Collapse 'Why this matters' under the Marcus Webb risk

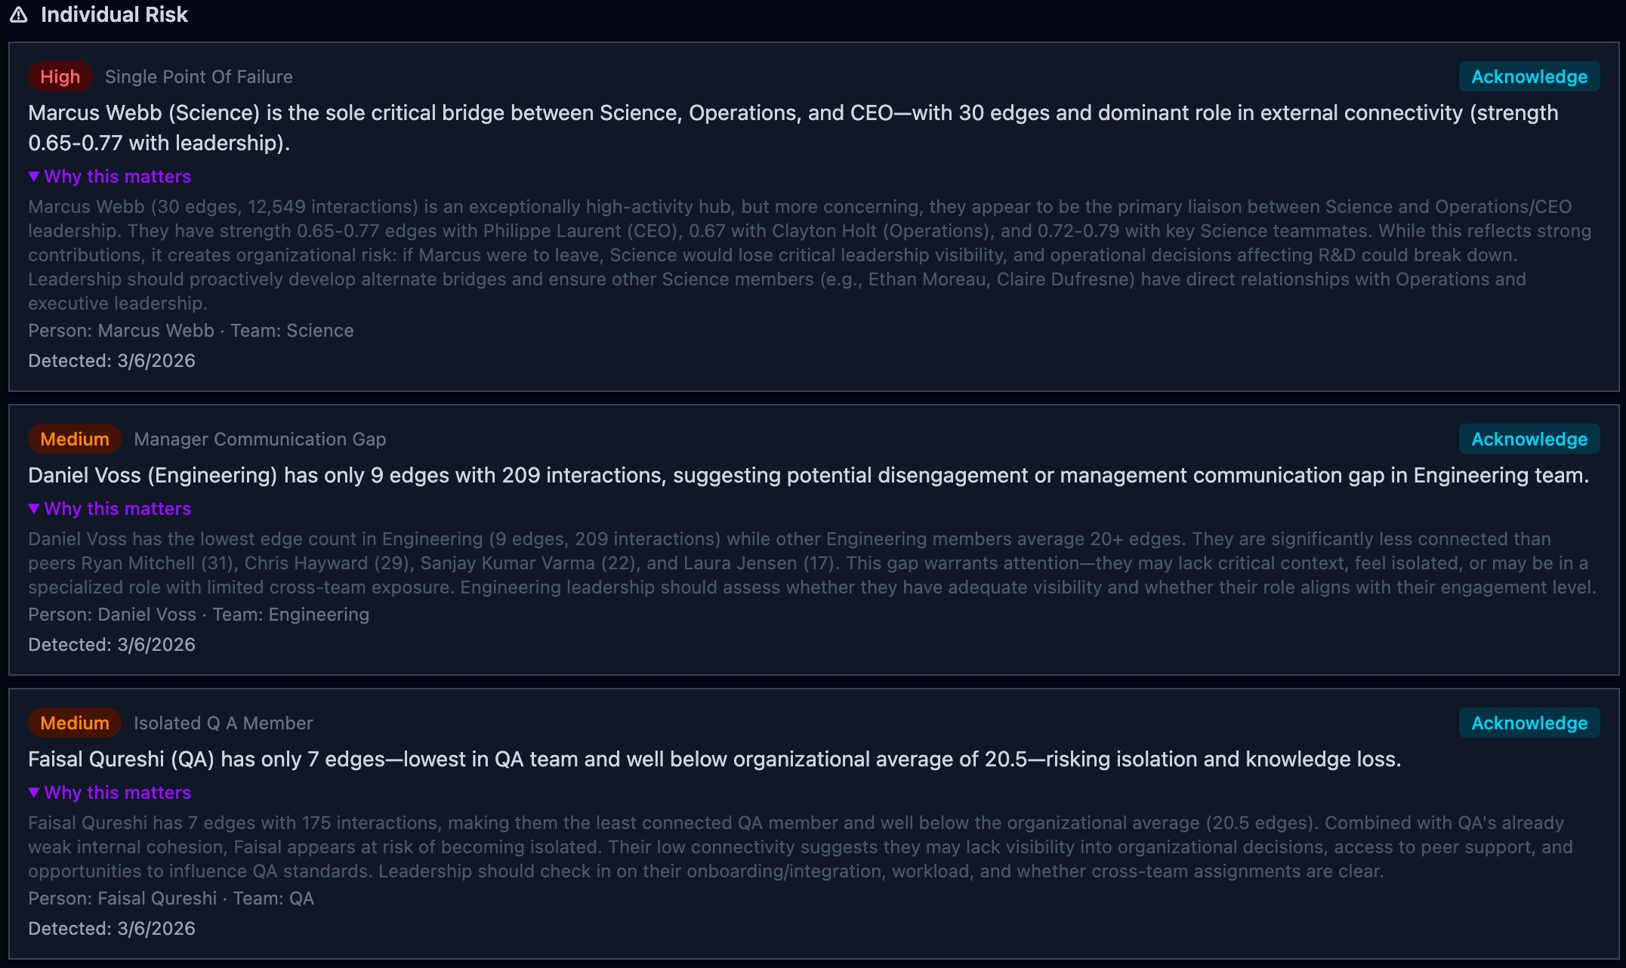click(x=110, y=177)
